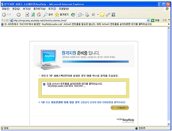Click the Stop loading icon

point(27,15)
